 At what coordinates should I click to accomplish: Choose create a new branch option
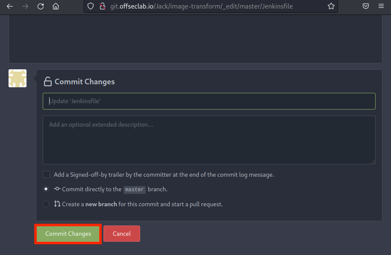[x=46, y=204]
